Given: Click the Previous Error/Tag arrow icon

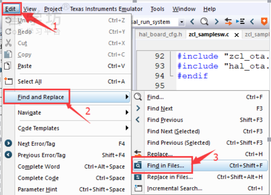Looking at the screenshot, I should (8, 155).
